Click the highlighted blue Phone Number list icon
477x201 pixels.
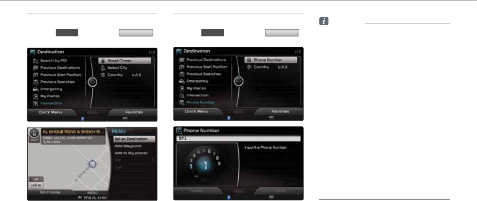point(181,102)
